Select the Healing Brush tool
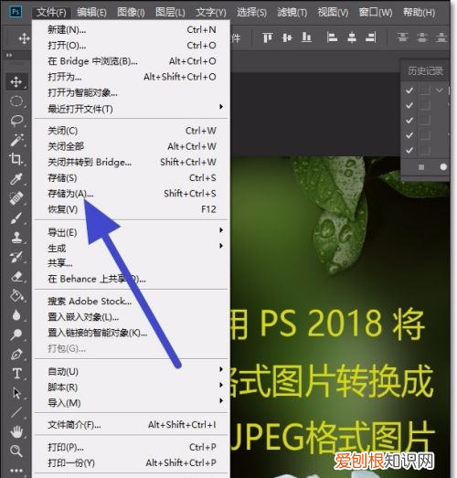This screenshot has height=478, width=457. pos(16,197)
